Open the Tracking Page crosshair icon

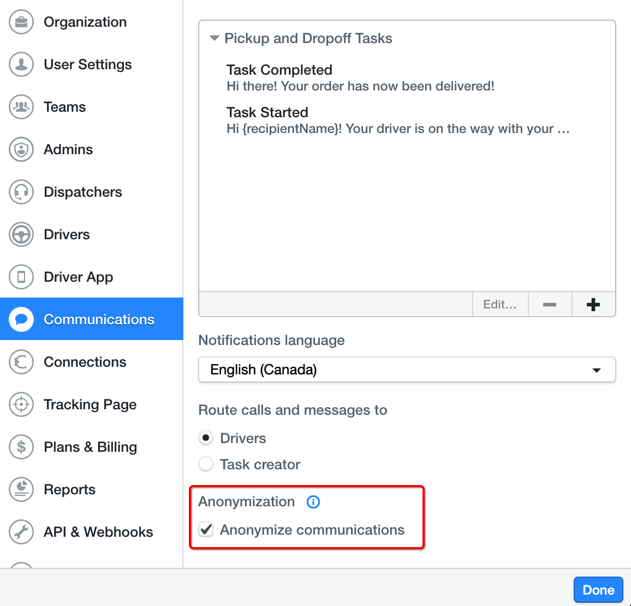(x=21, y=404)
